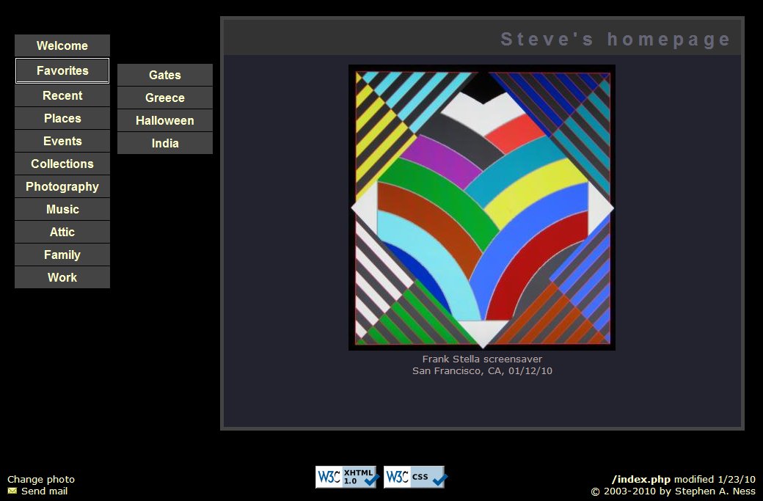Image resolution: width=763 pixels, height=501 pixels.
Task: Open the Events menu item
Action: [x=62, y=141]
